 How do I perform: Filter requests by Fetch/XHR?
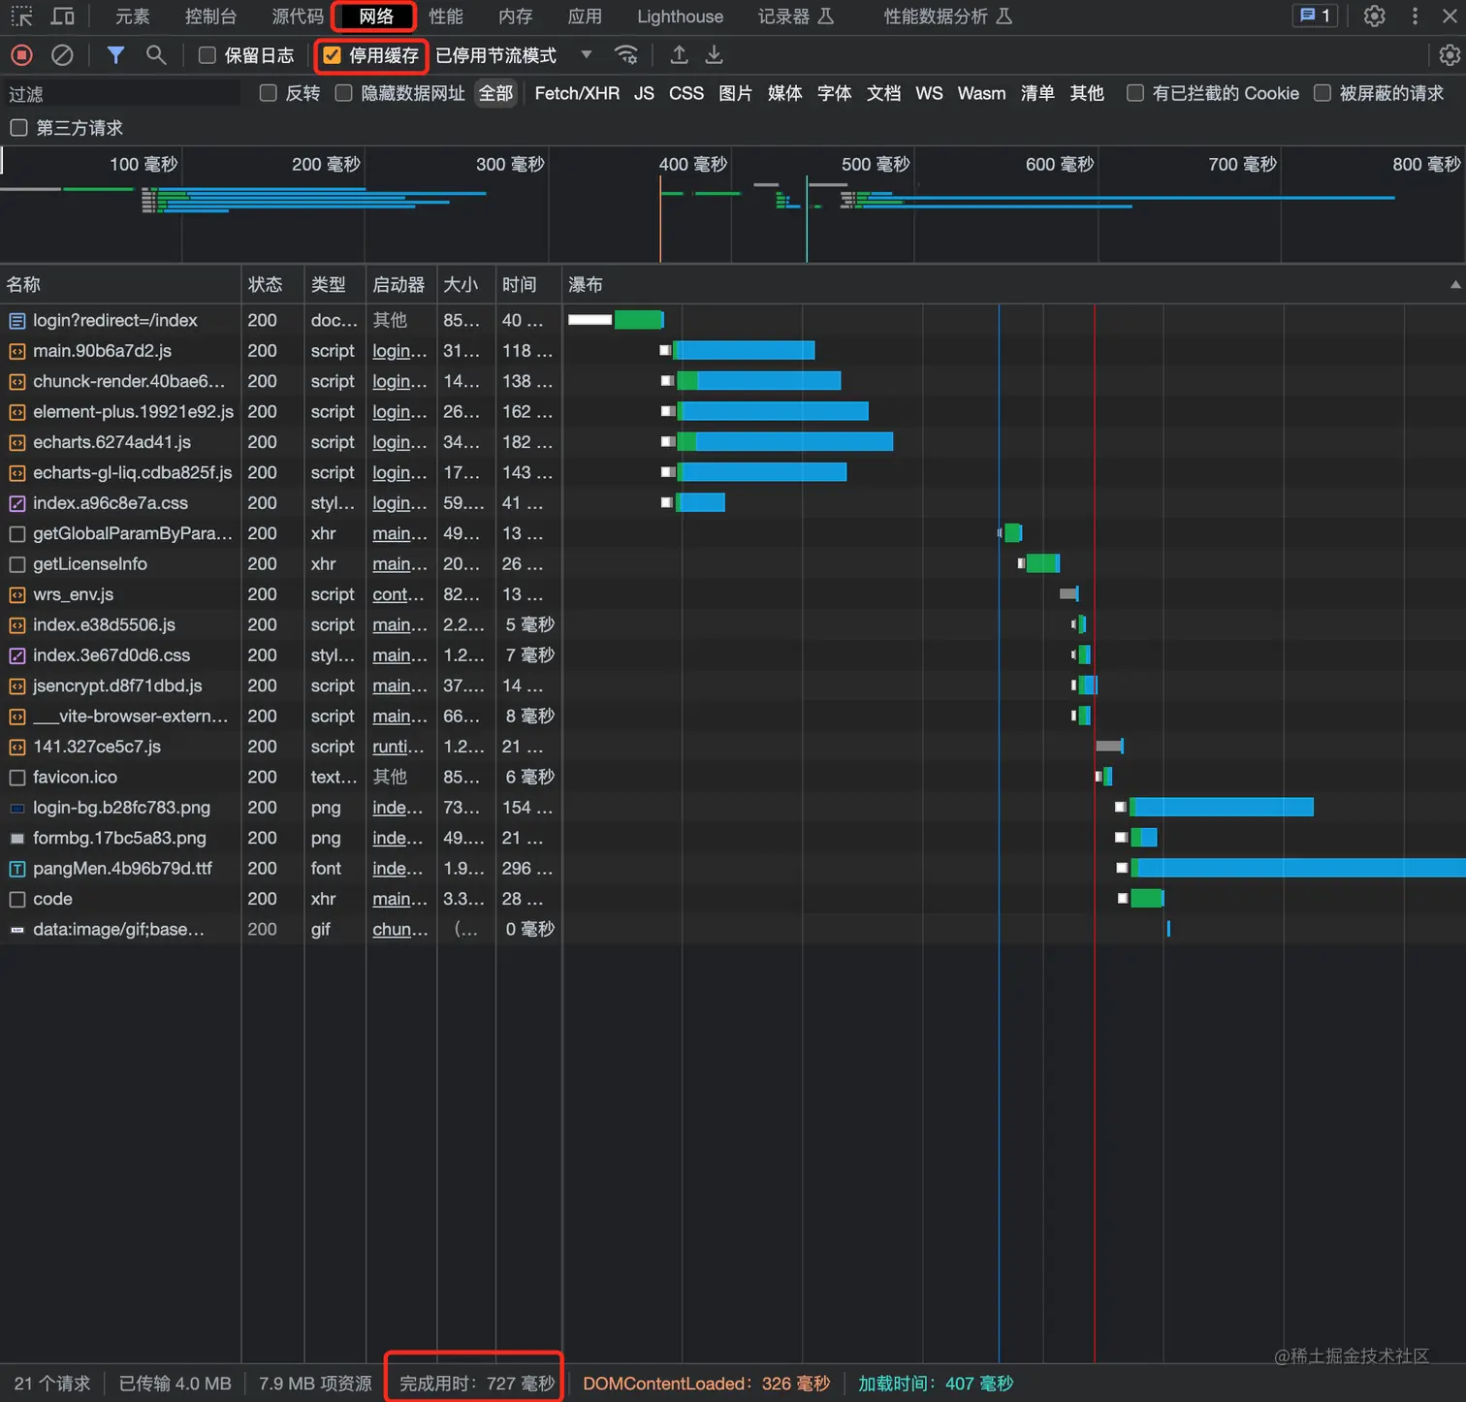[x=577, y=93]
